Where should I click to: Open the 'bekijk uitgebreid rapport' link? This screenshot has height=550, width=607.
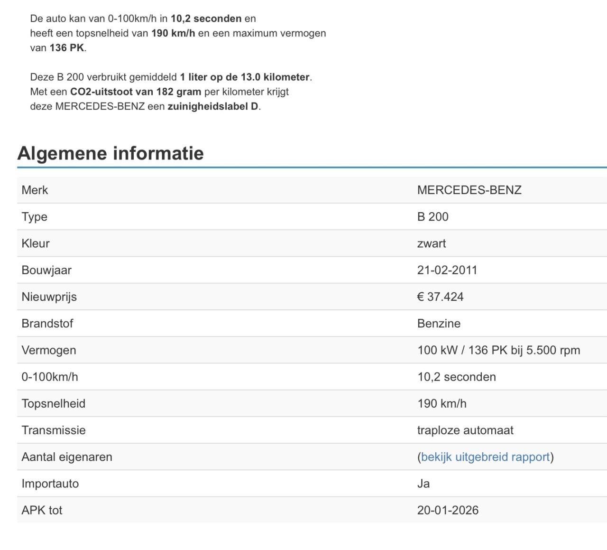[485, 457]
